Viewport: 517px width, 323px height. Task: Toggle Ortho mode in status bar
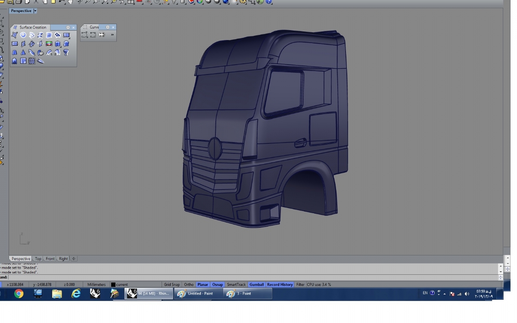189,285
